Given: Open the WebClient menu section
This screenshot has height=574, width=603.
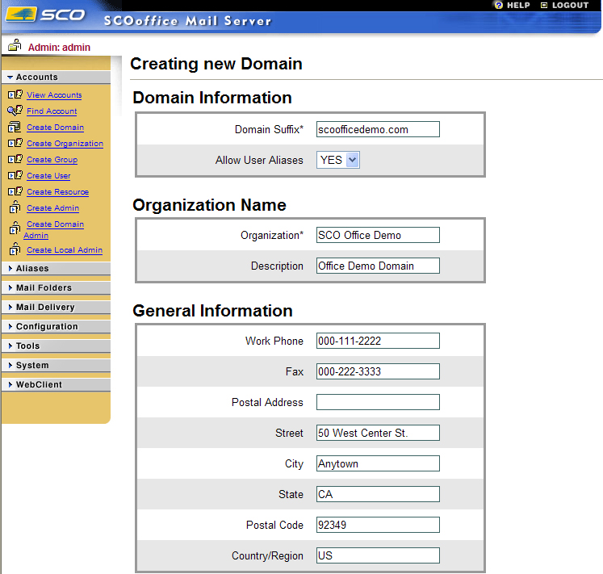Looking at the screenshot, I should click(x=39, y=385).
